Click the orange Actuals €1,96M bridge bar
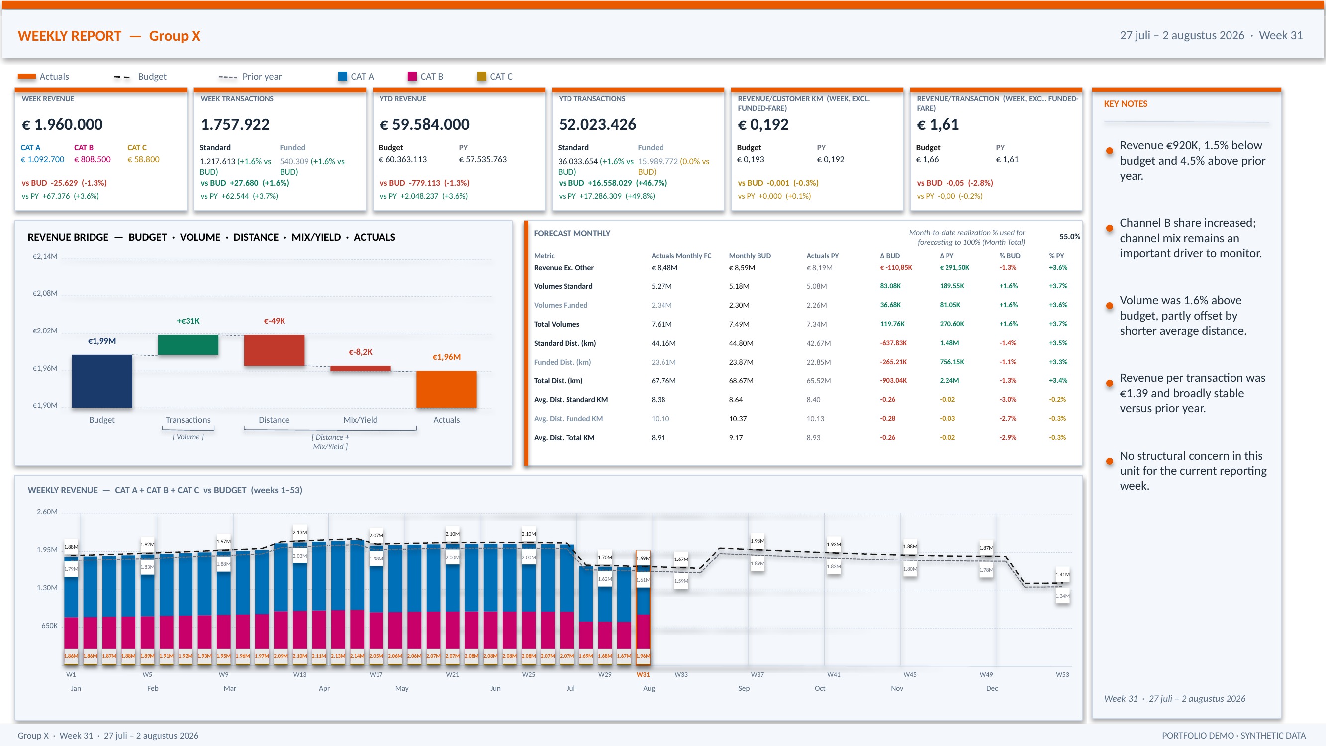The image size is (1326, 746). click(446, 389)
